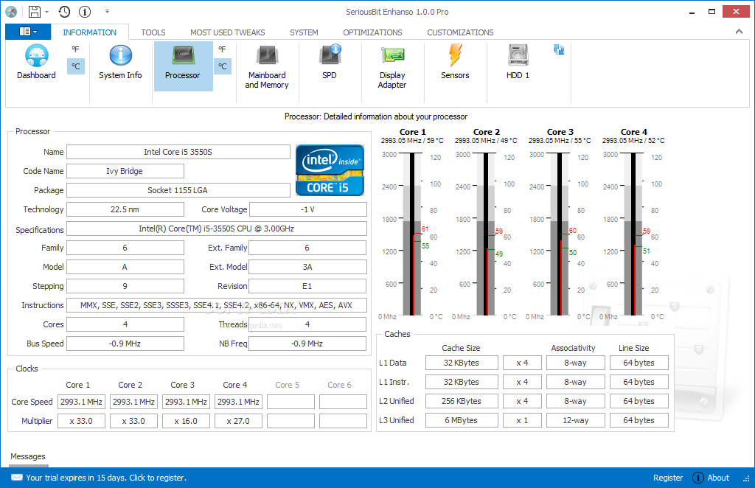Click the trial expires message to register
This screenshot has width=755, height=488.
tap(106, 478)
